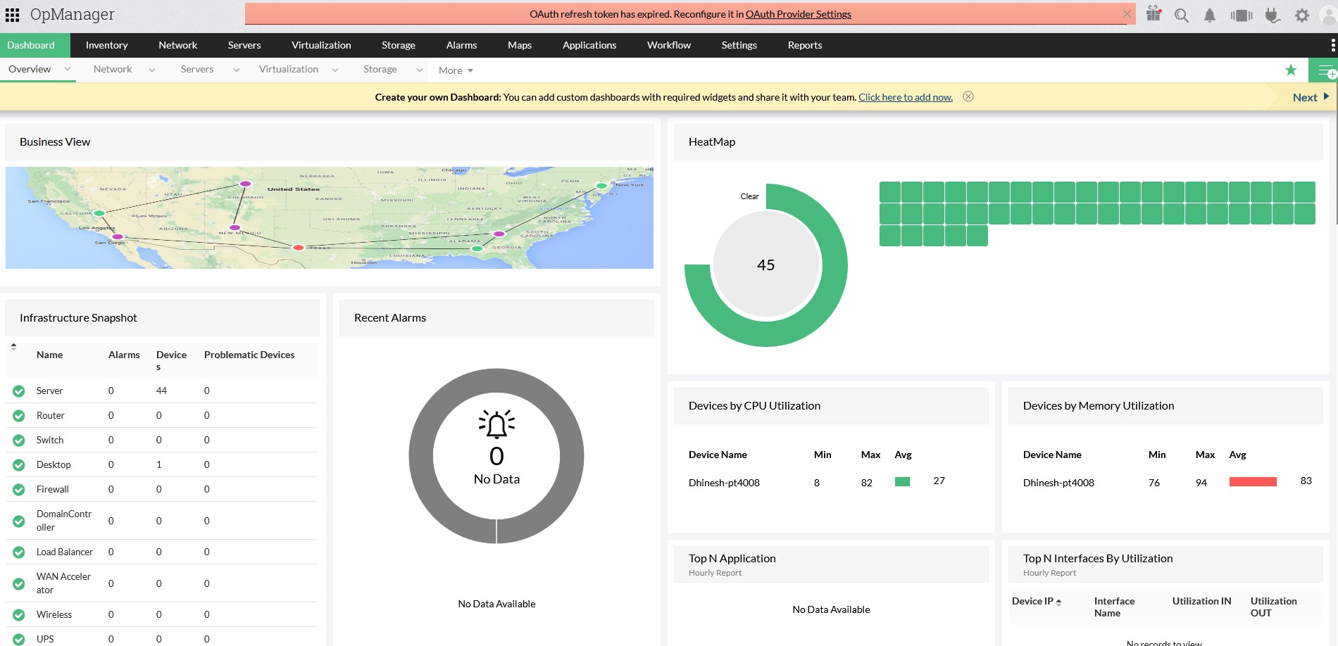
Task: Close the Create your own Dashboard tip
Action: pos(968,96)
